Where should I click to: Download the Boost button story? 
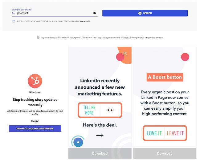(x=165, y=153)
